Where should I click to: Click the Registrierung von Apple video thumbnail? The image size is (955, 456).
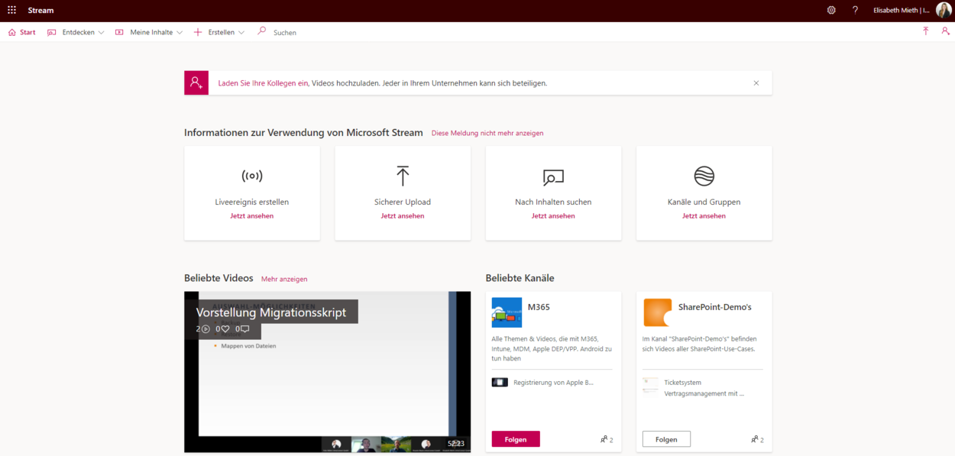point(500,382)
